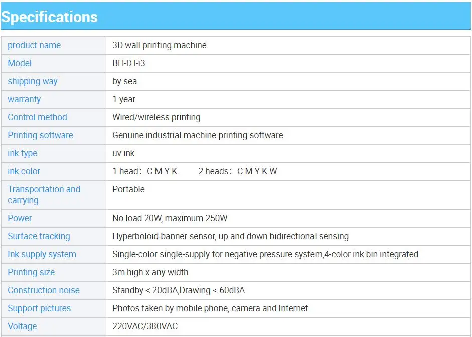Image resolution: width=472 pixels, height=337 pixels.
Task: Select the '1 year' warranty value
Action: [124, 99]
